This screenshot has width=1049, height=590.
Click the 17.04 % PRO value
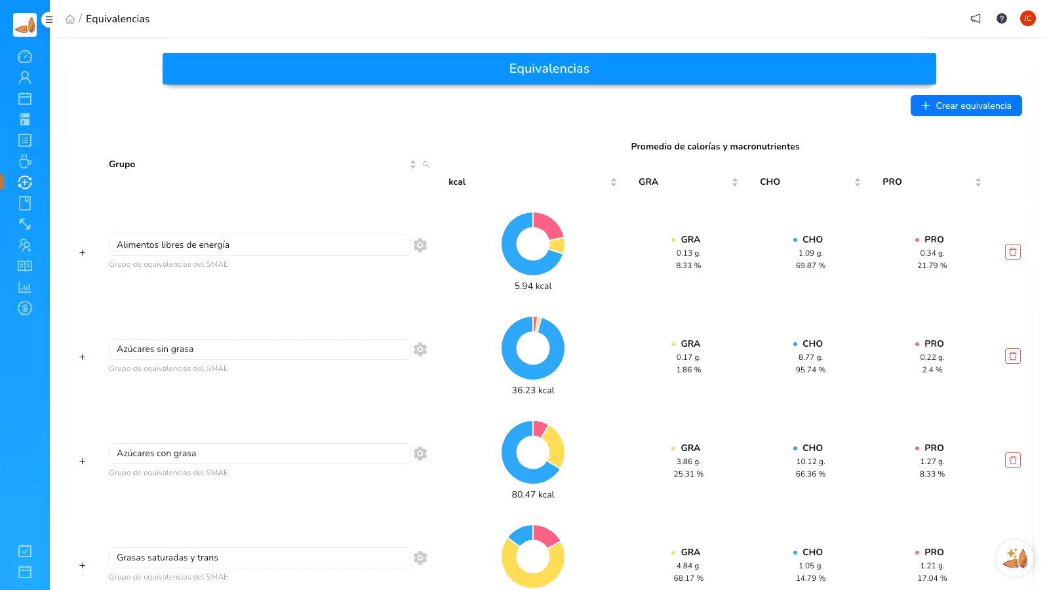pyautogui.click(x=932, y=578)
